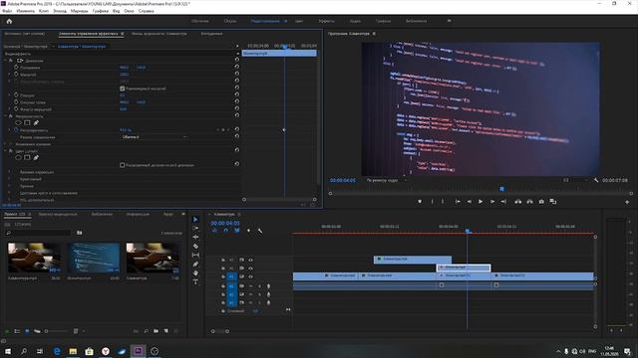Draw rectangle mask under Opacity effect
This screenshot has width=638, height=358.
[27, 122]
